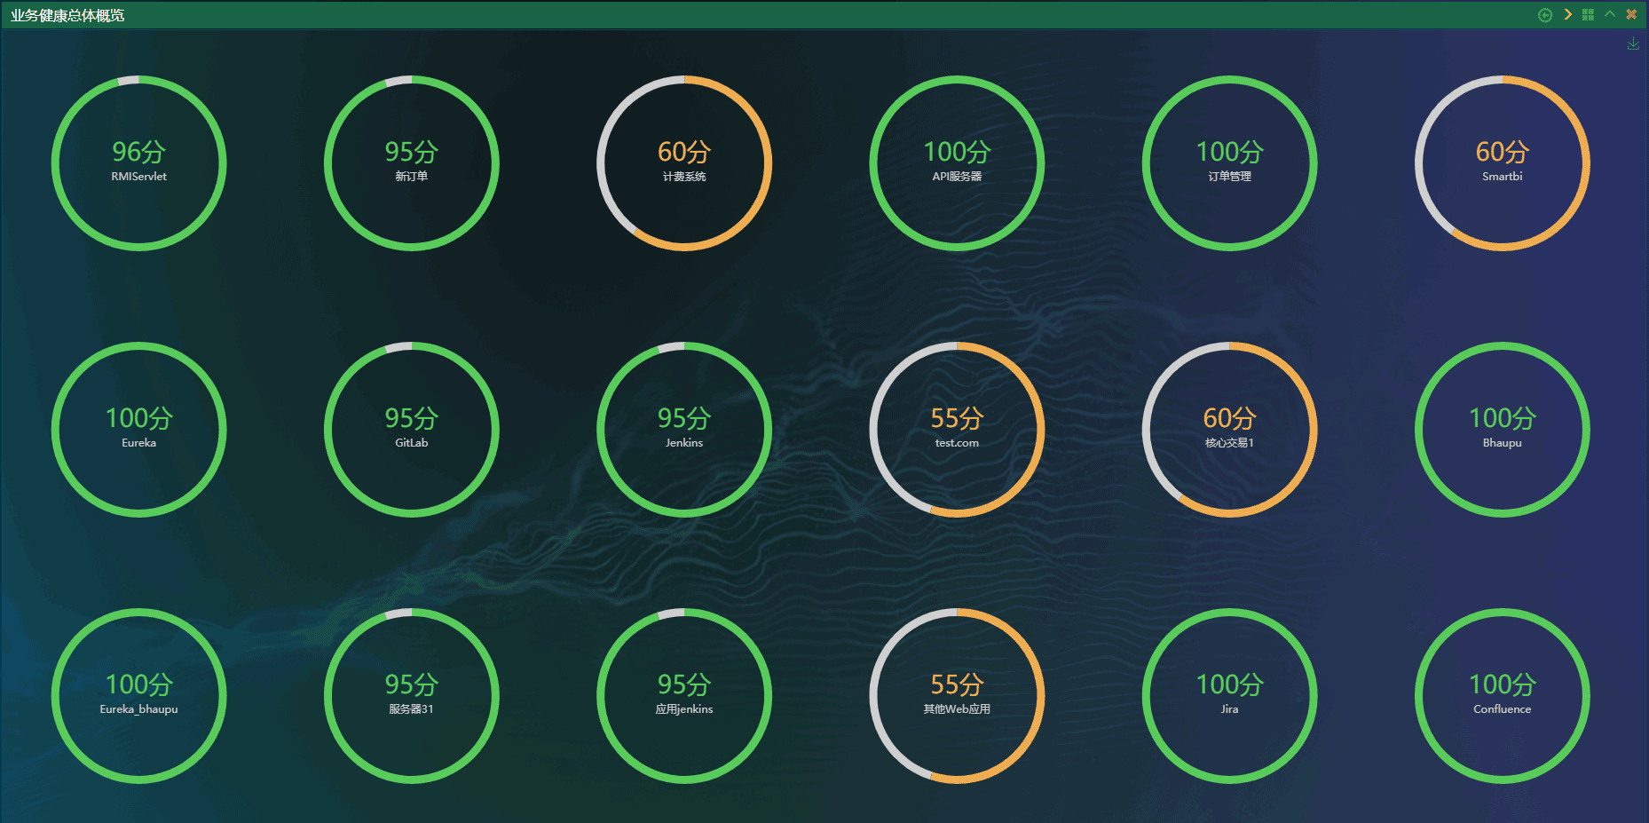Select the Eureka 100分 gauge
This screenshot has height=823, width=1649.
(x=138, y=430)
